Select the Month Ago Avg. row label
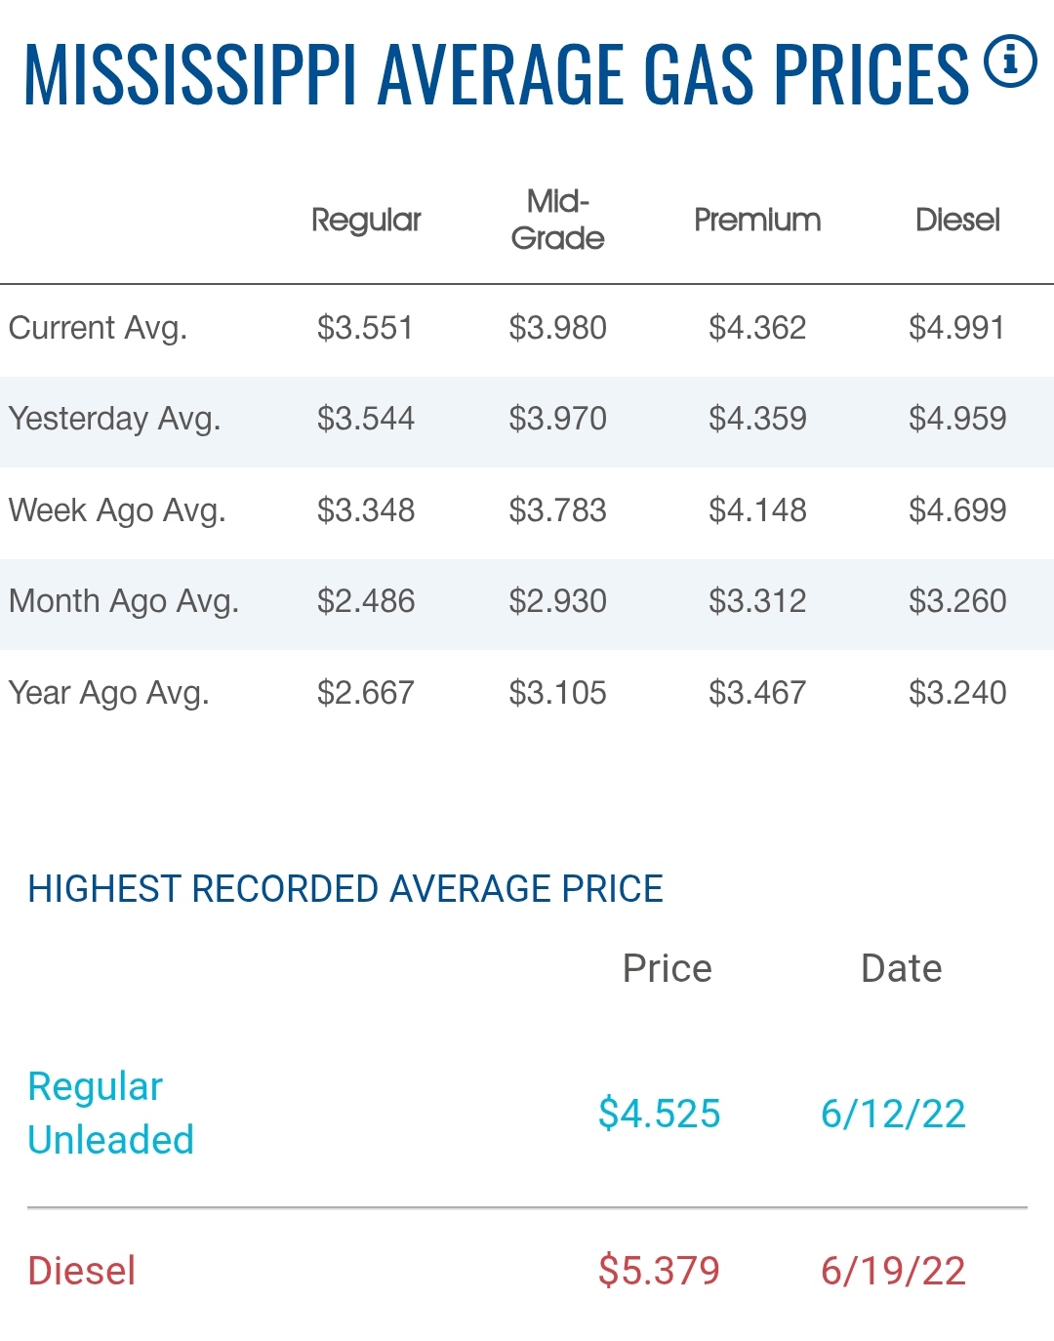This screenshot has width=1054, height=1341. click(124, 601)
